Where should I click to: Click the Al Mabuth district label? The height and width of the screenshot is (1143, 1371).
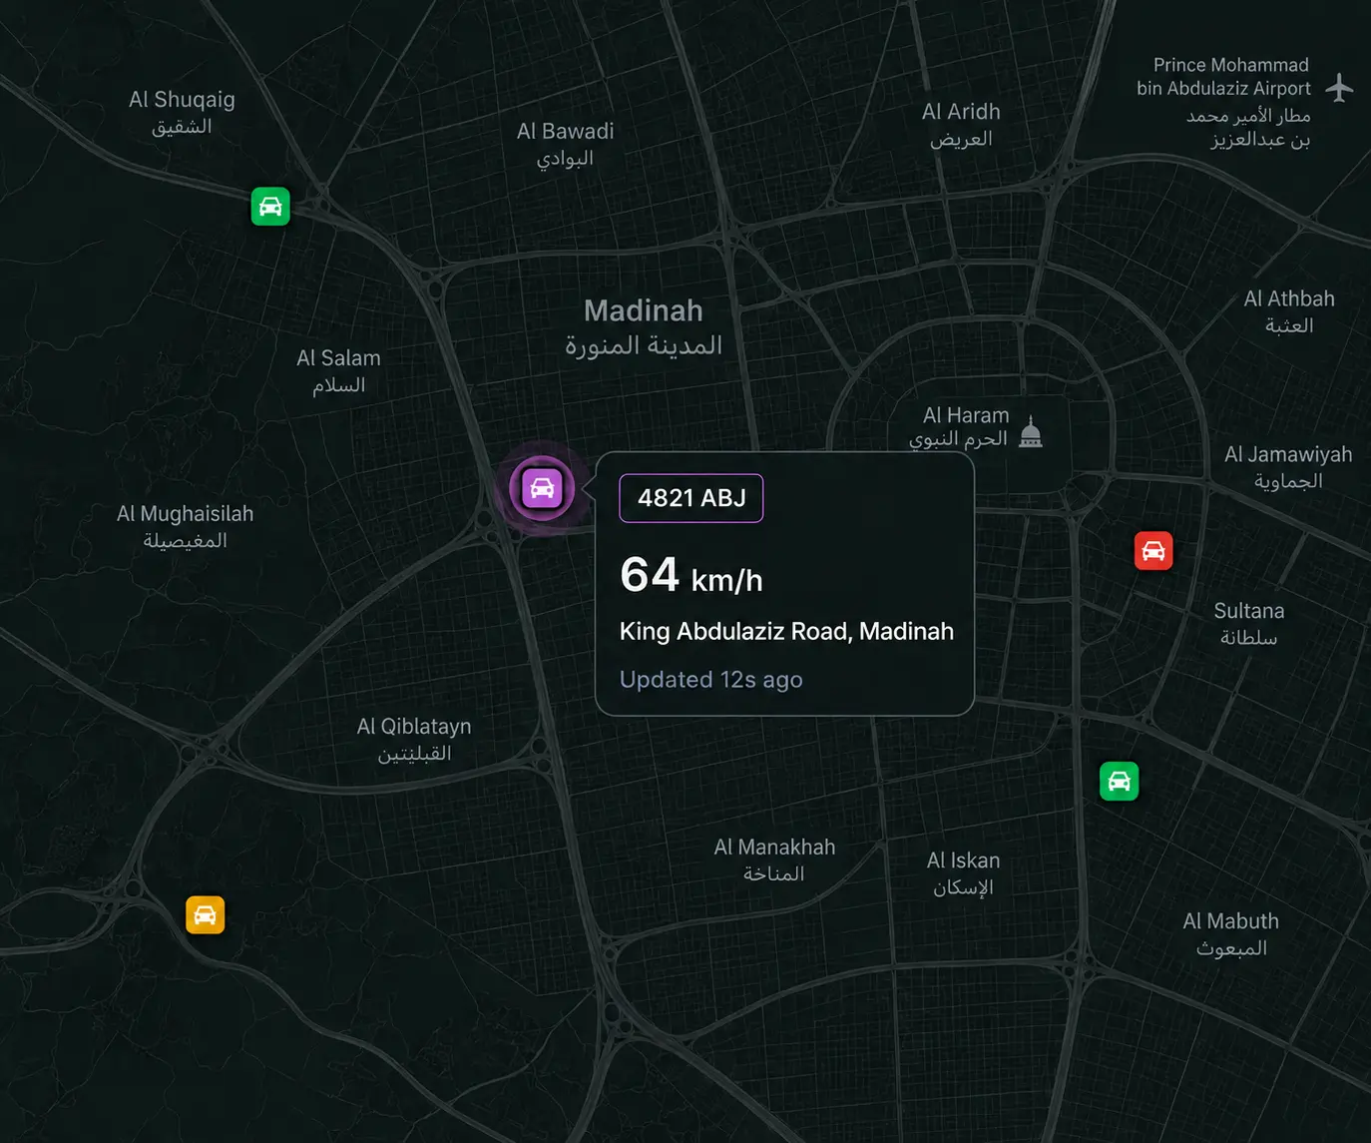click(x=1230, y=934)
